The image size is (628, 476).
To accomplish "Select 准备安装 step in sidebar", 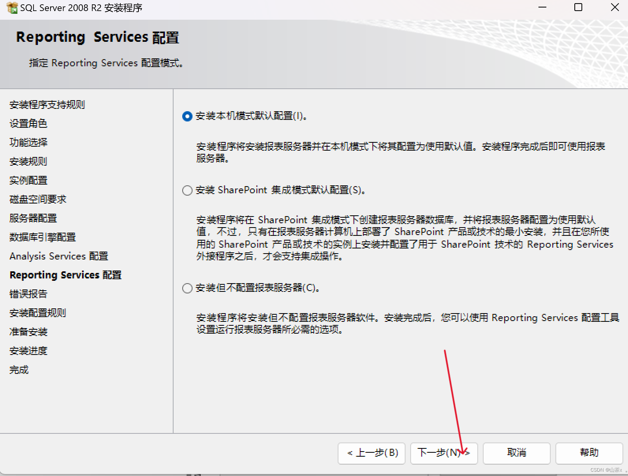I will 28,332.
